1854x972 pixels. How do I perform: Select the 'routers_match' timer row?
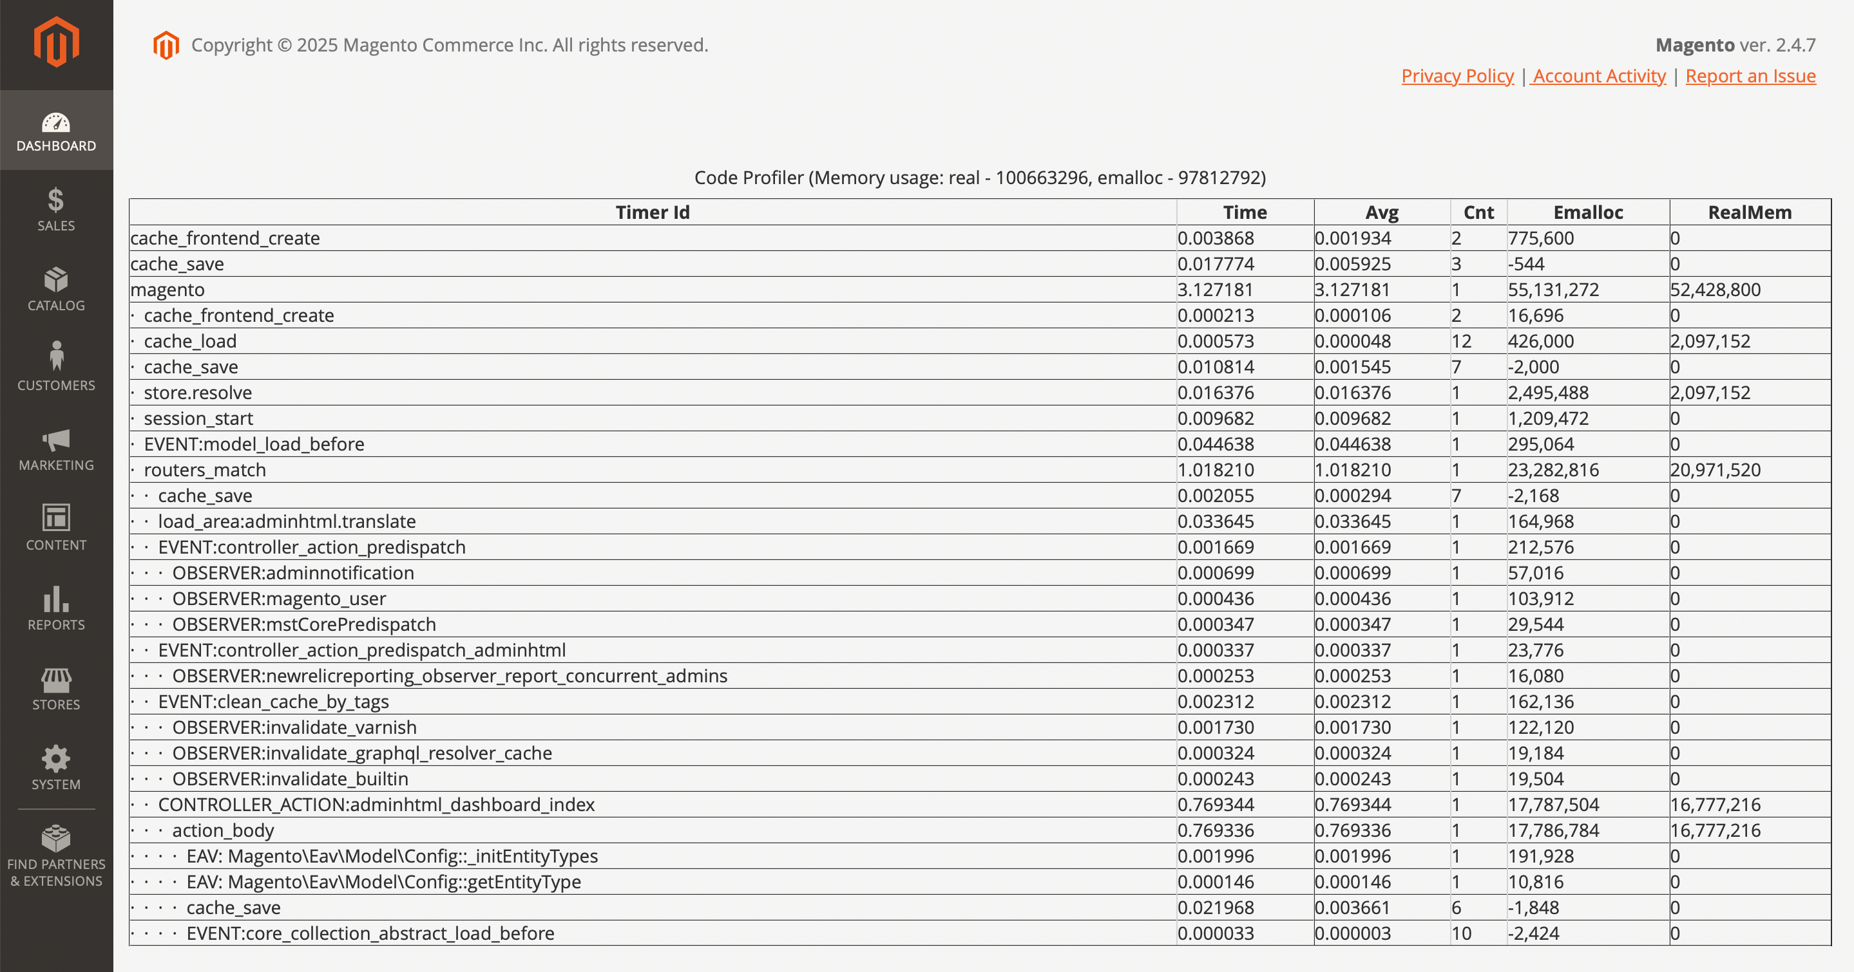[x=980, y=470]
